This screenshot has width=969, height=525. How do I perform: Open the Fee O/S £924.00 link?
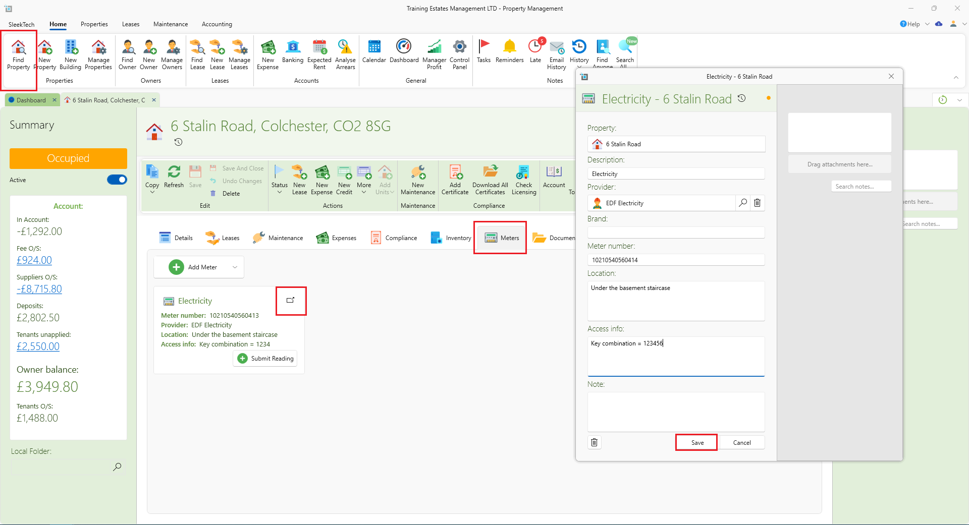point(34,260)
